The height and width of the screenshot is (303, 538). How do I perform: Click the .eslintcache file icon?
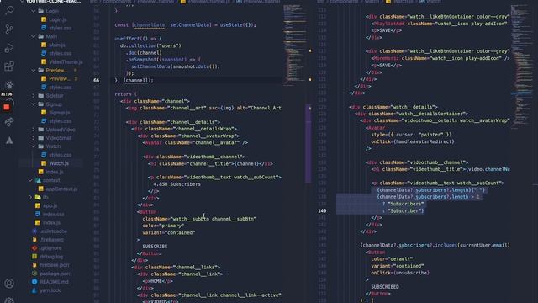click(34, 231)
